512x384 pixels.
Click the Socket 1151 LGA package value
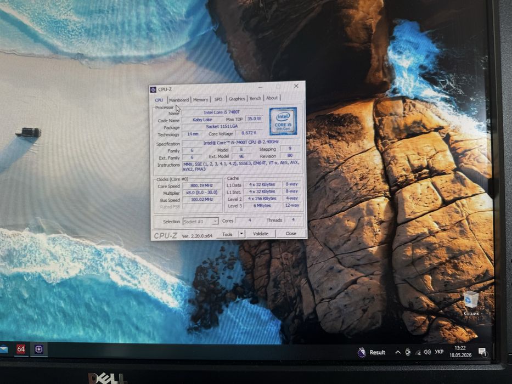tap(222, 126)
